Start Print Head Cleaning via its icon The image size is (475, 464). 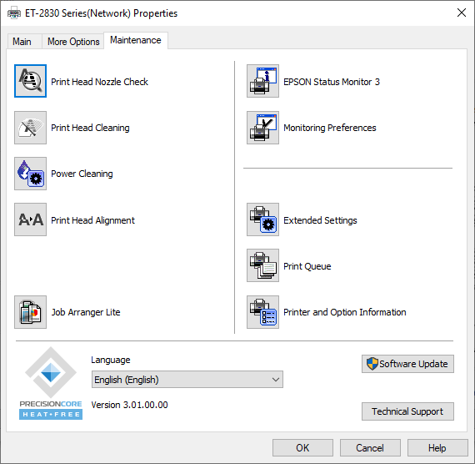tap(30, 128)
